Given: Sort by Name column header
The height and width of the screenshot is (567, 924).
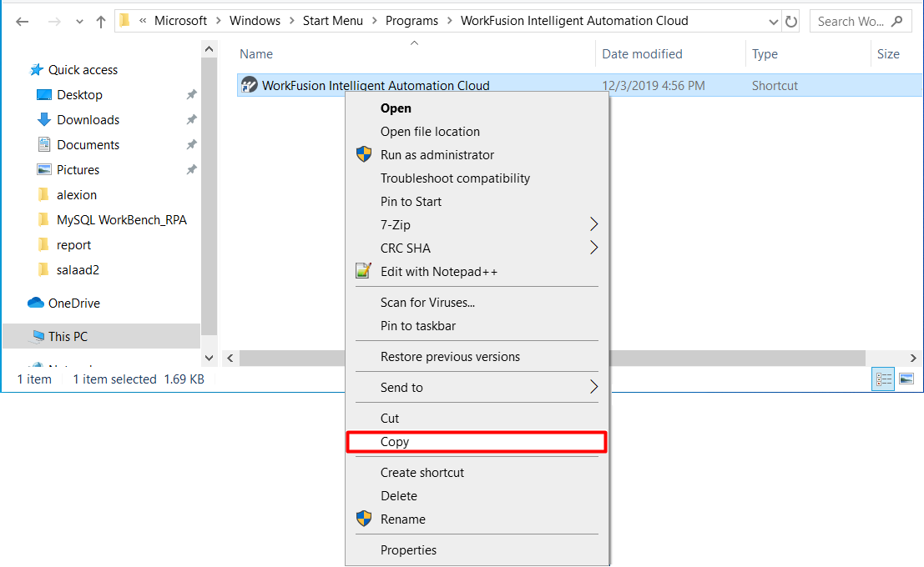Looking at the screenshot, I should 255,54.
